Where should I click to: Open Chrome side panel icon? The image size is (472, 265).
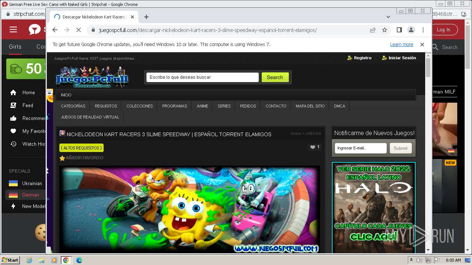(399, 30)
